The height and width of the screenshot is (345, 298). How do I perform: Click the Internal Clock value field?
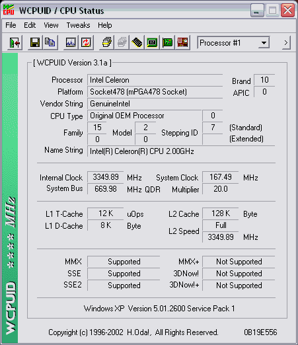pyautogui.click(x=105, y=177)
